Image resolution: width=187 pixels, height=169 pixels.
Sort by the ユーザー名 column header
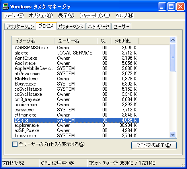pos(76,41)
